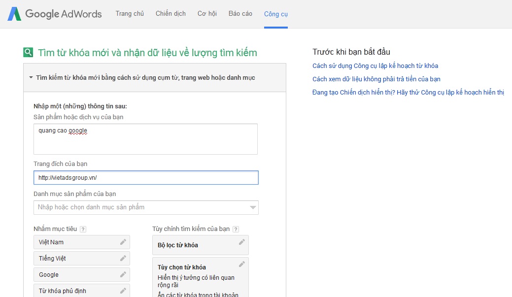Viewport: 512px width, 297px height.
Task: Click the Trang đích URL input field
Action: [x=146, y=177]
